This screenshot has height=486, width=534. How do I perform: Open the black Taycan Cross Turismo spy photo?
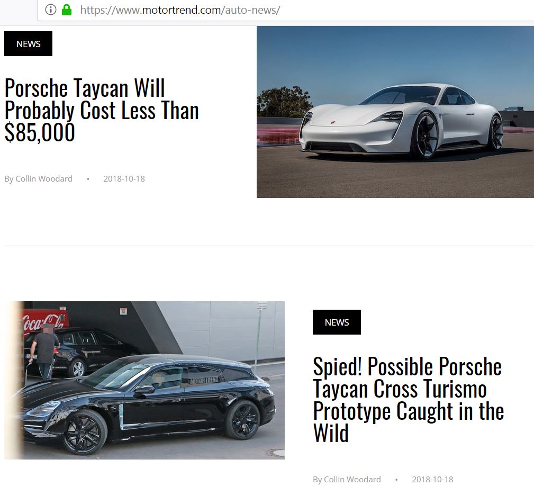click(144, 380)
